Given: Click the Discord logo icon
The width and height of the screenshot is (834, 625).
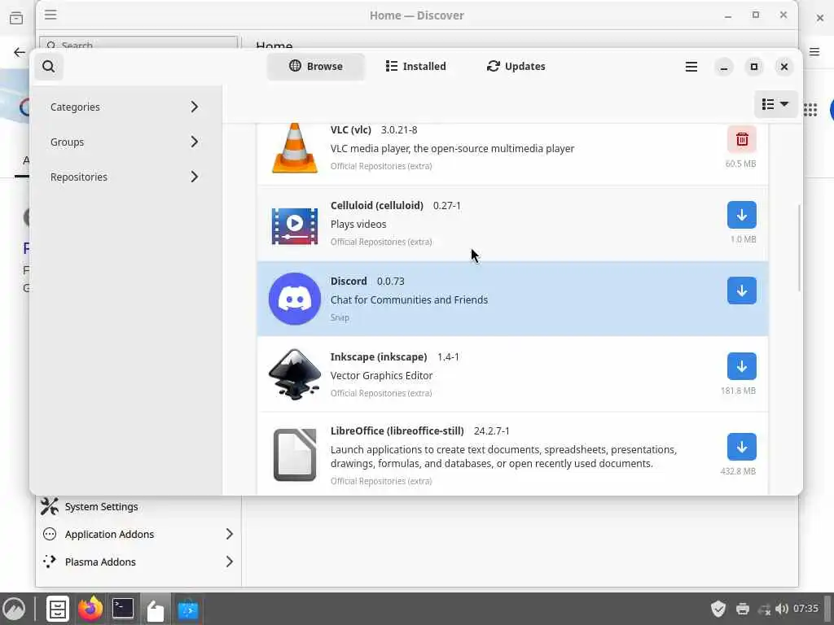Looking at the screenshot, I should pos(295,299).
